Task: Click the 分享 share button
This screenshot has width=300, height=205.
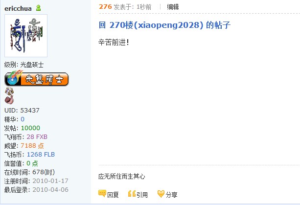Action: point(171,195)
